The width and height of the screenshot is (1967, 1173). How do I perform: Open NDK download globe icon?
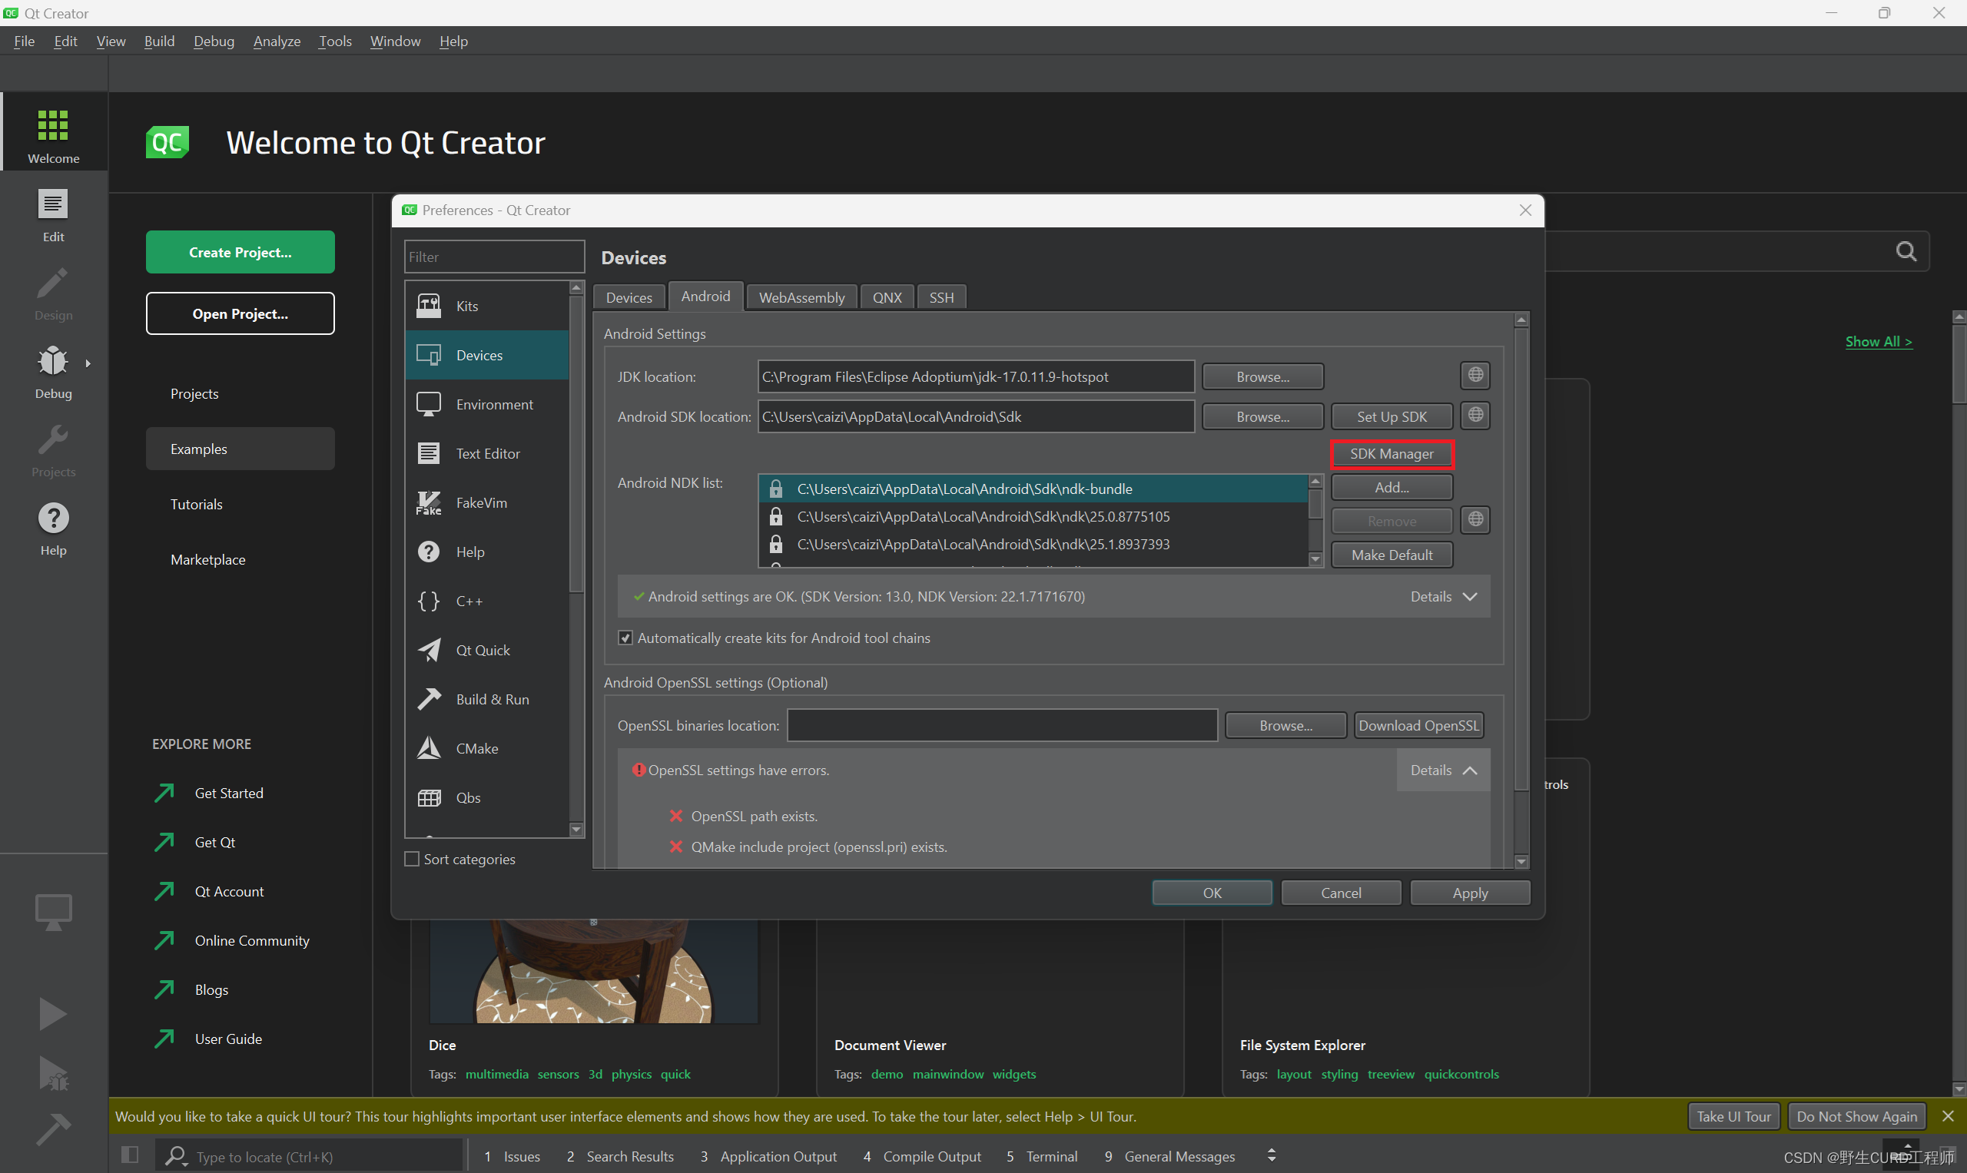click(x=1475, y=520)
